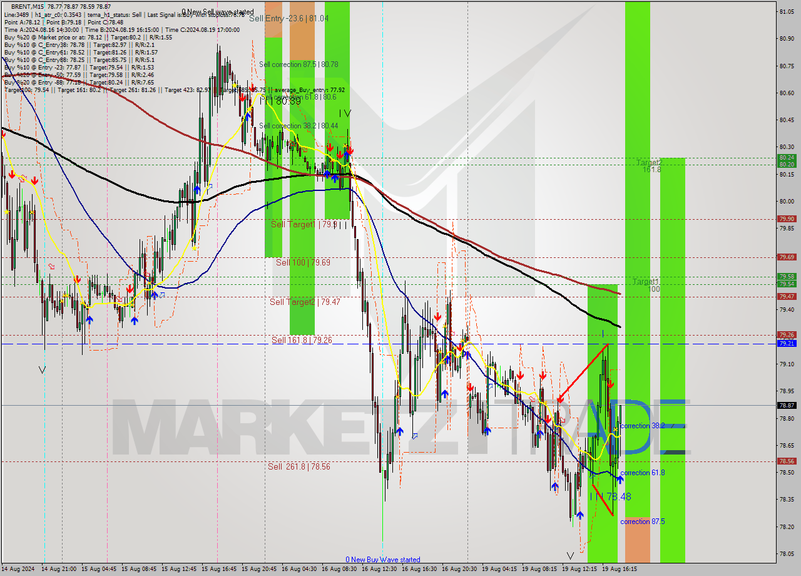Click the '19 Aug 04:15' time axis label
The width and height of the screenshot is (801, 576).
[x=500, y=569]
